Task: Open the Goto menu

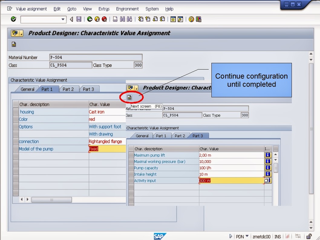Action: (71, 9)
